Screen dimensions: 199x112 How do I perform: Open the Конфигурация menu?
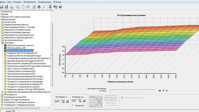coord(44,2)
